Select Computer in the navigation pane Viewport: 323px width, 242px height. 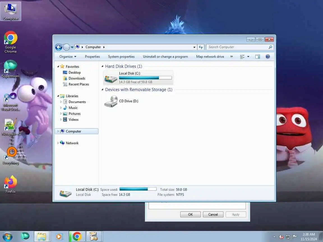click(x=77, y=131)
